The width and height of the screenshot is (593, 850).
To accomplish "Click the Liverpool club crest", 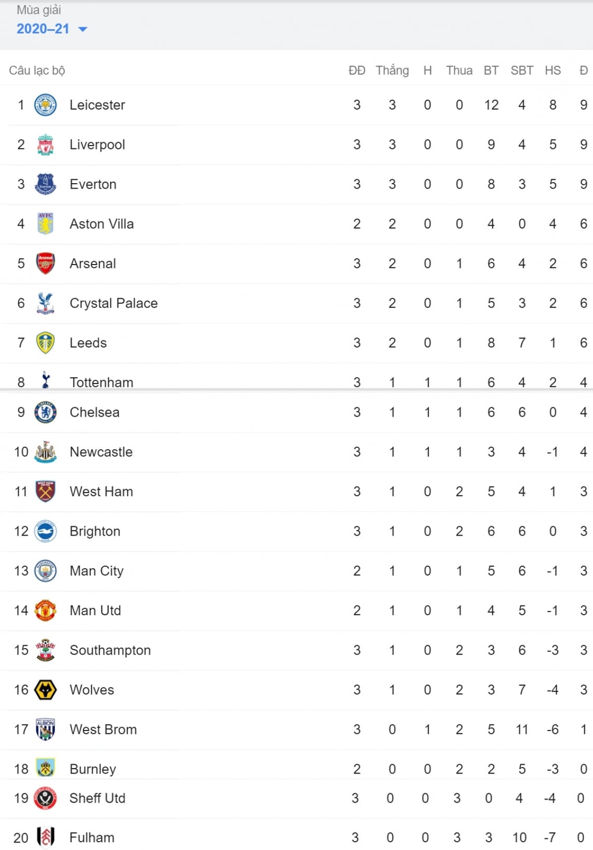I will 45,145.
